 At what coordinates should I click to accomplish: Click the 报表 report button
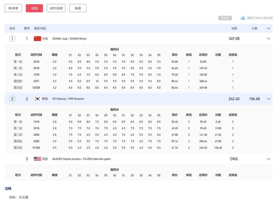pos(78,8)
